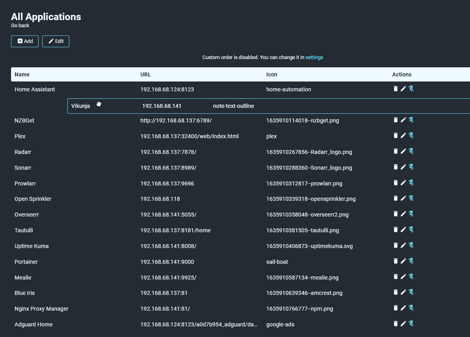This screenshot has width=470, height=337.
Task: Edit the Home Assistant entry
Action: (403, 89)
